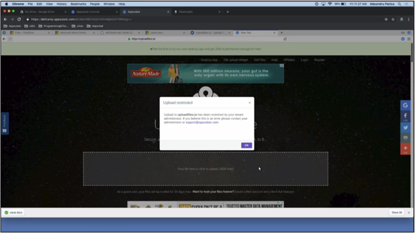Click the red plus share icon
The width and height of the screenshot is (415, 233).
(x=405, y=149)
